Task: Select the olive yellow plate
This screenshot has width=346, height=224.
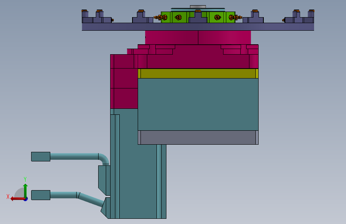Action: point(198,73)
